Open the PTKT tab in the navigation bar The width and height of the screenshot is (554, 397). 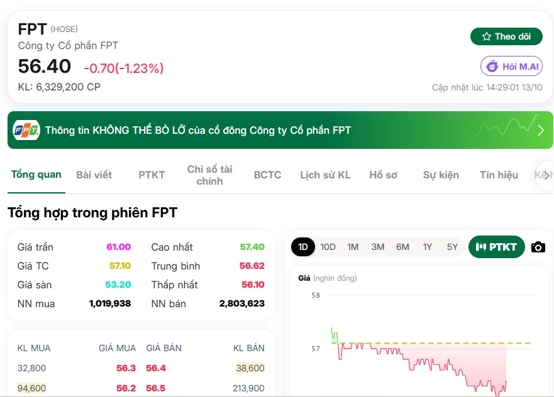pos(152,175)
